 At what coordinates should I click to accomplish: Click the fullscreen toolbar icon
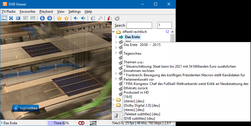11,18
